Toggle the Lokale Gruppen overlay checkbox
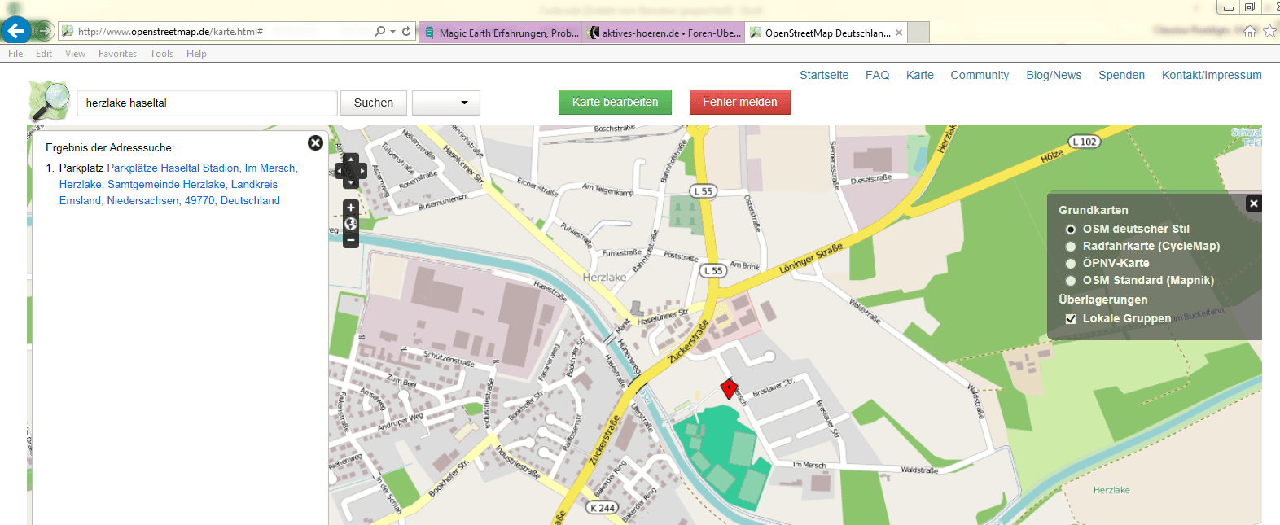 (1071, 319)
